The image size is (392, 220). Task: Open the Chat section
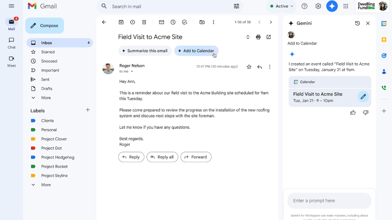(11, 43)
